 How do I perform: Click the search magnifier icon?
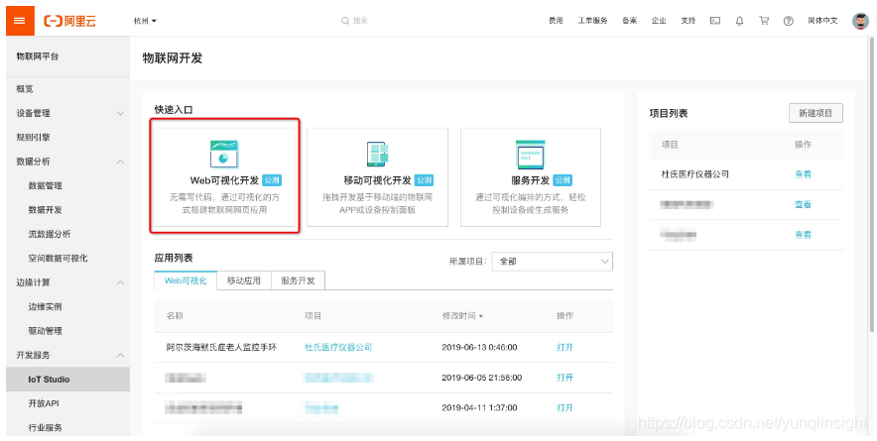coord(345,21)
